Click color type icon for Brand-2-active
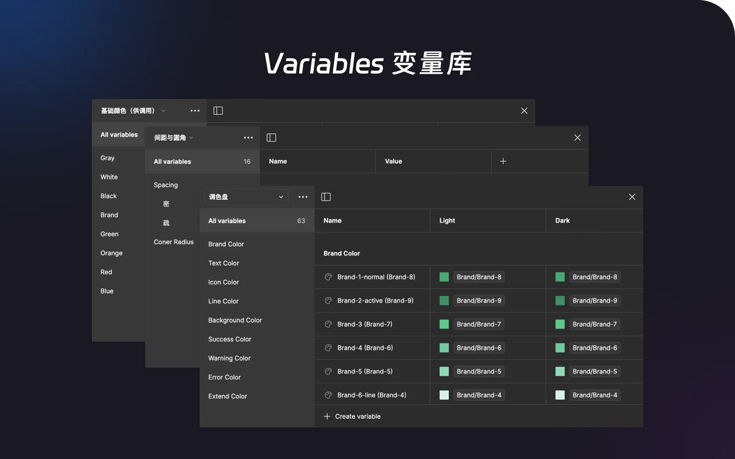The width and height of the screenshot is (735, 459). click(328, 300)
